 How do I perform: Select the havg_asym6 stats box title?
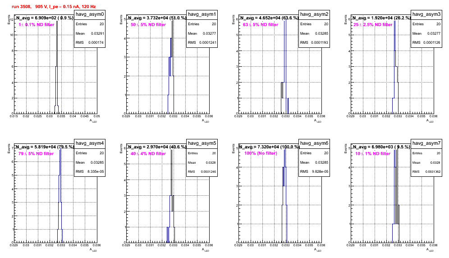314,143
